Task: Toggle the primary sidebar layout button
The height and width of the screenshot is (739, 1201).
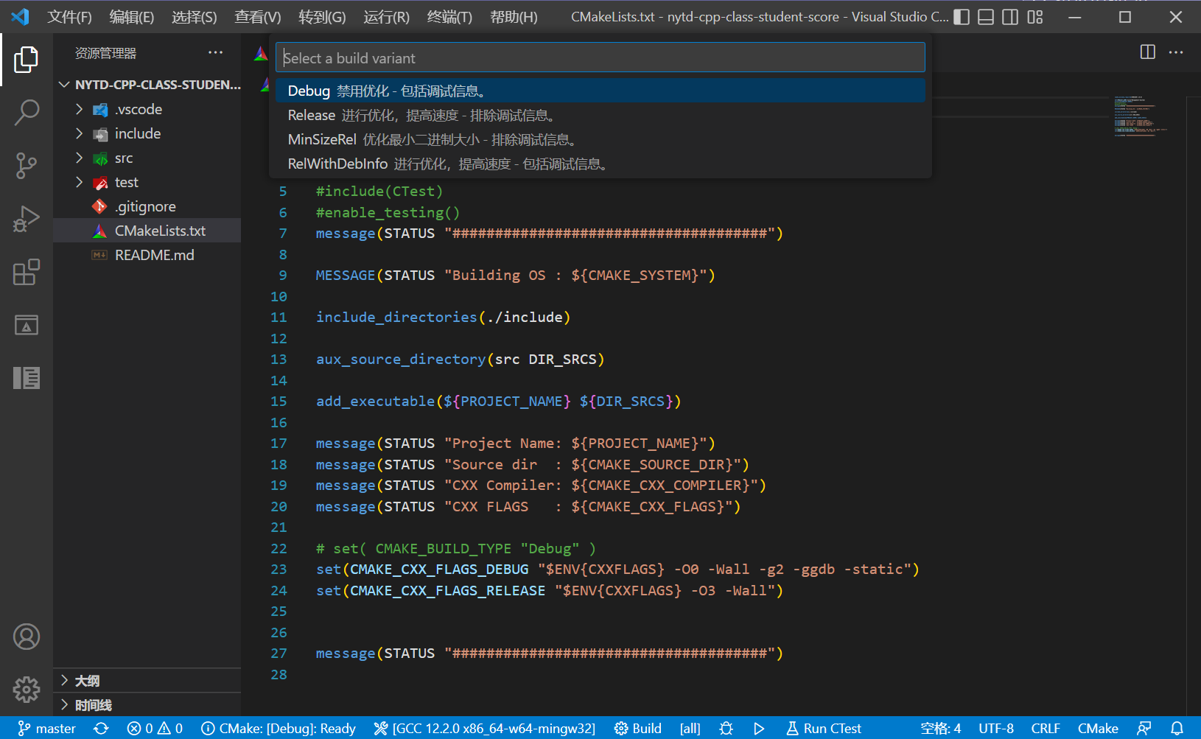Action: 962,17
